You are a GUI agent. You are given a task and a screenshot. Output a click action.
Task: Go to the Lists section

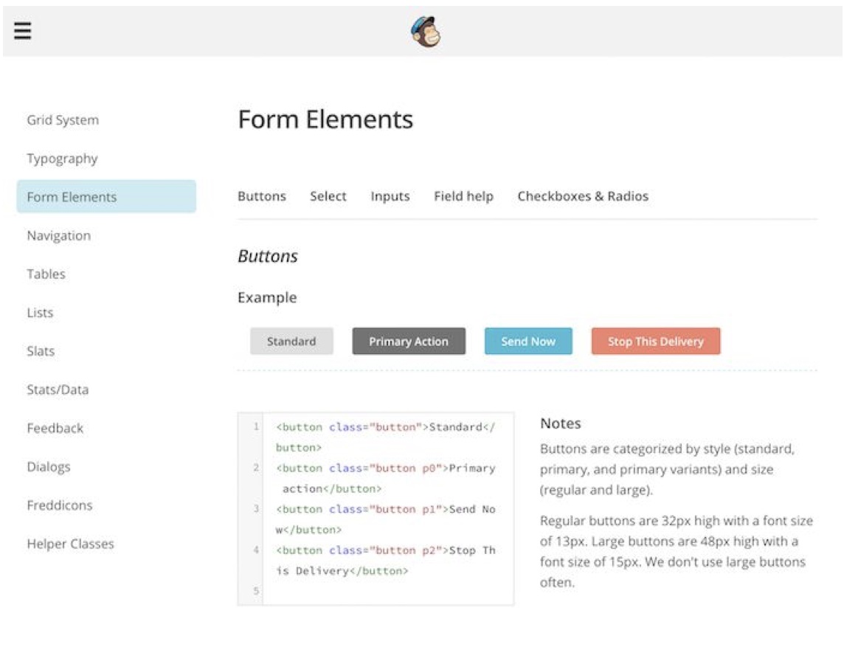[x=41, y=313]
